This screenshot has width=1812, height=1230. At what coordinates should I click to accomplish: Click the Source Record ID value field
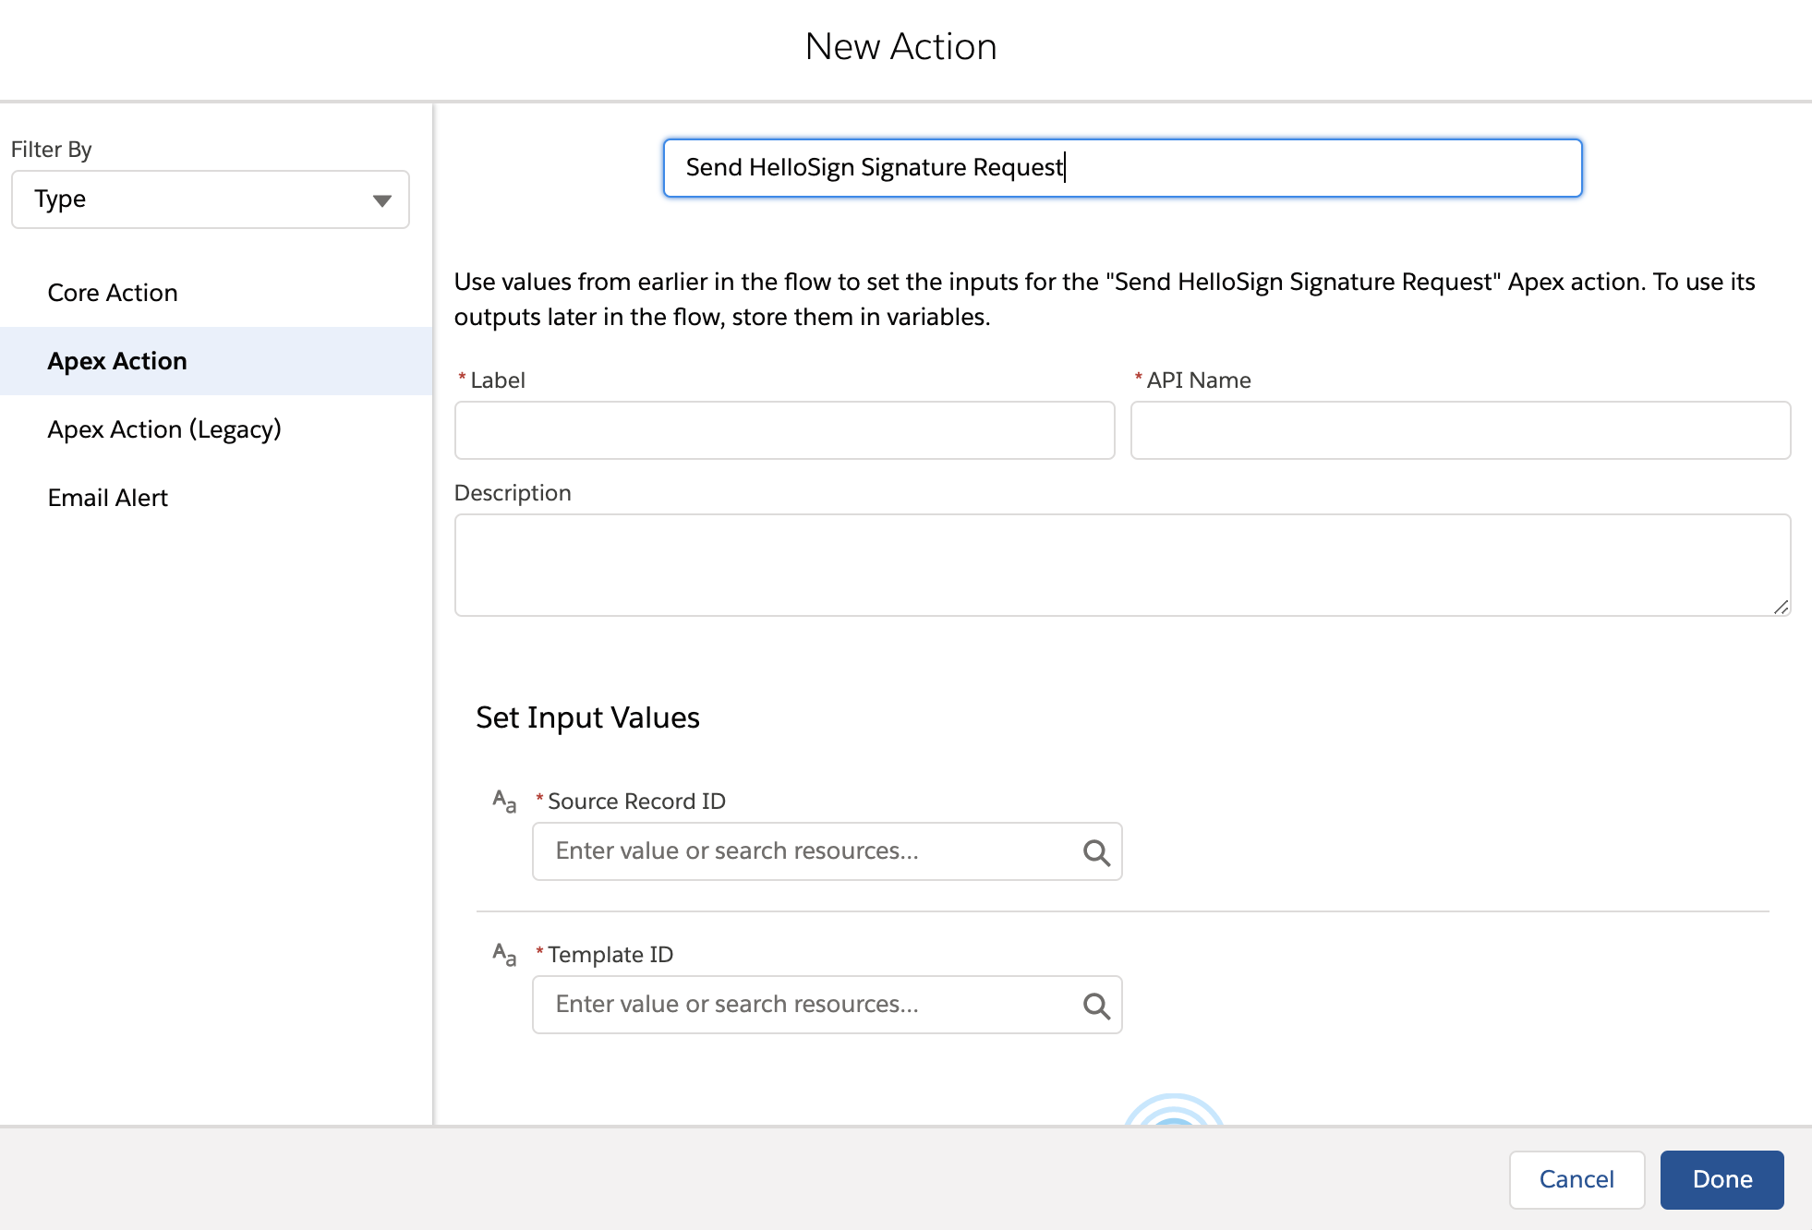click(803, 851)
